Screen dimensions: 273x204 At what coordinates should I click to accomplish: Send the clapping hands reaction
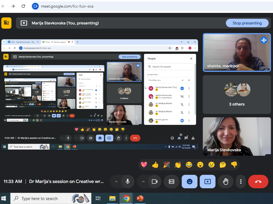tap(178, 165)
